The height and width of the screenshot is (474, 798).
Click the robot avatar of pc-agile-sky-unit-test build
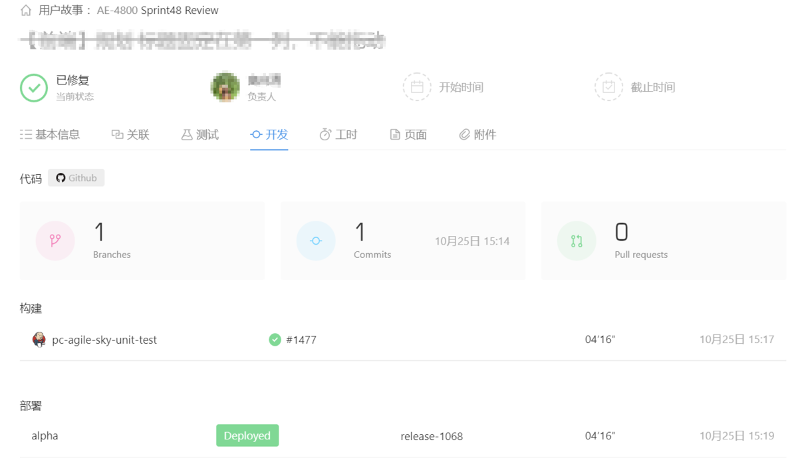pyautogui.click(x=39, y=339)
